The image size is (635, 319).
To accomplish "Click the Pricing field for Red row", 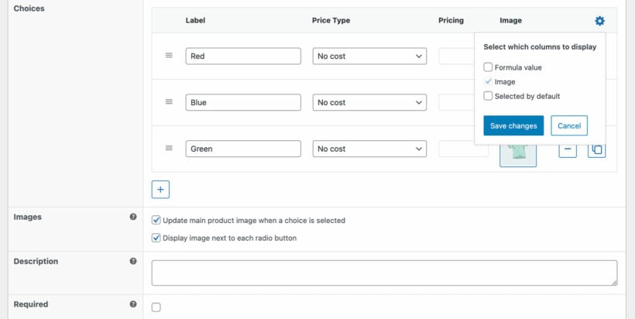I will point(456,57).
